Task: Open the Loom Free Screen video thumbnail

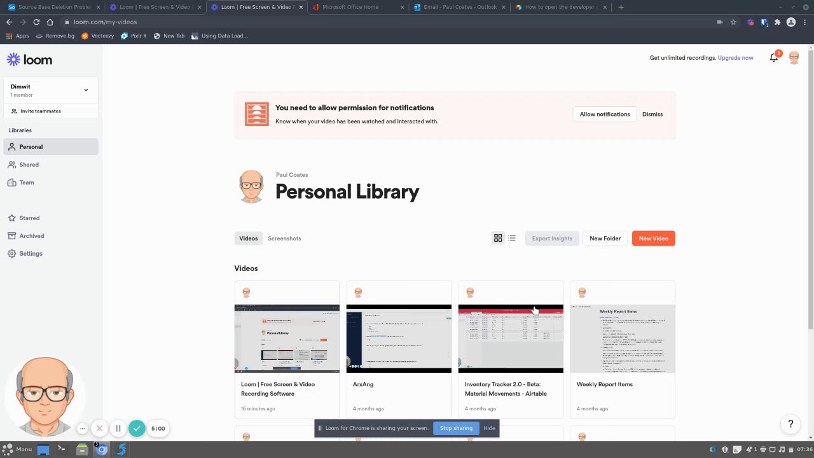Action: tap(287, 338)
